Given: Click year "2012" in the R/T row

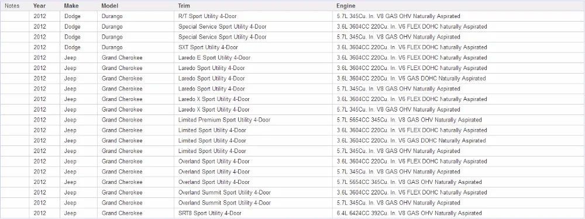Looking at the screenshot, I should 40,16.
